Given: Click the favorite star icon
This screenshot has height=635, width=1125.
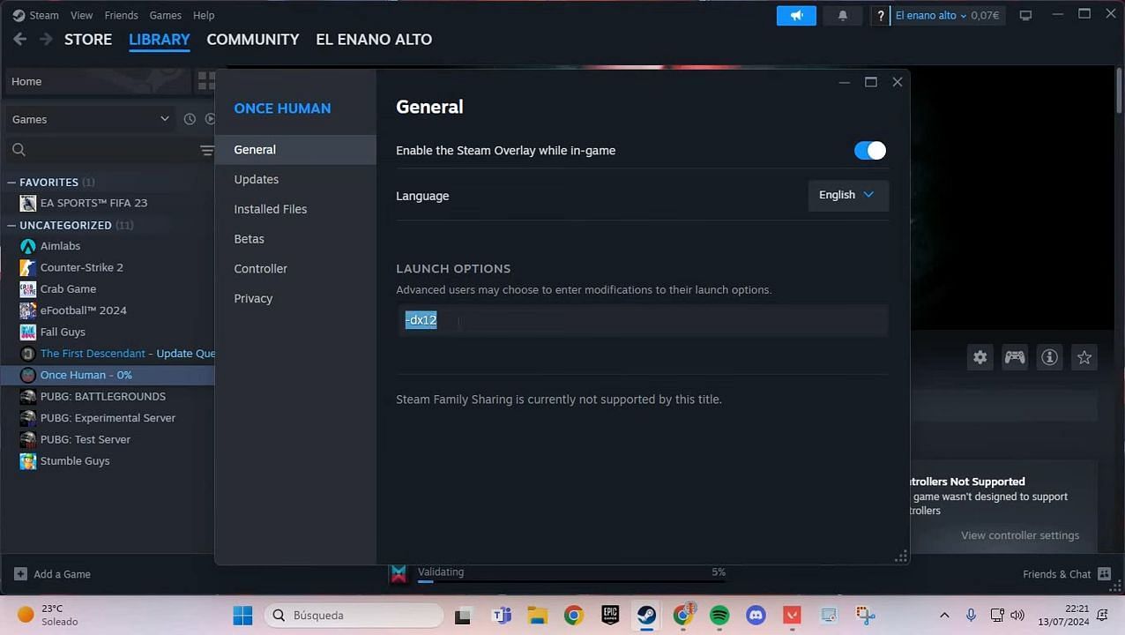Looking at the screenshot, I should tap(1084, 357).
